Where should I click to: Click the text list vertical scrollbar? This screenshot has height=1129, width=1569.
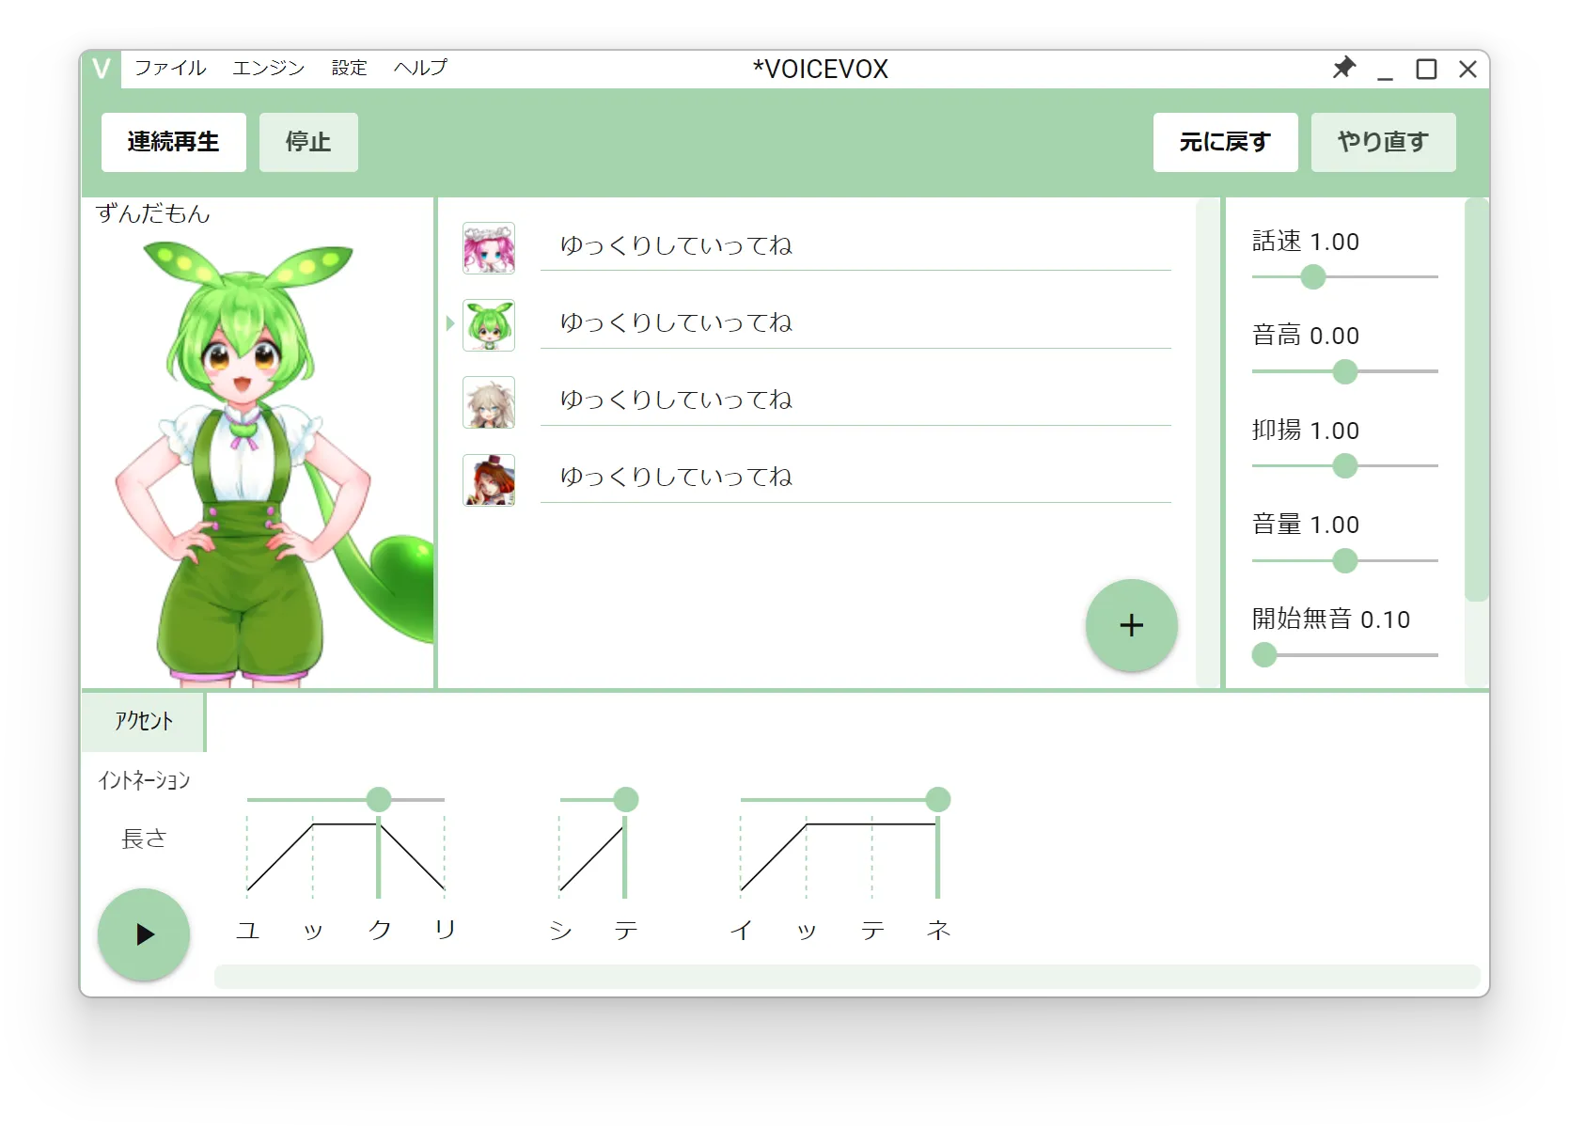(1207, 442)
